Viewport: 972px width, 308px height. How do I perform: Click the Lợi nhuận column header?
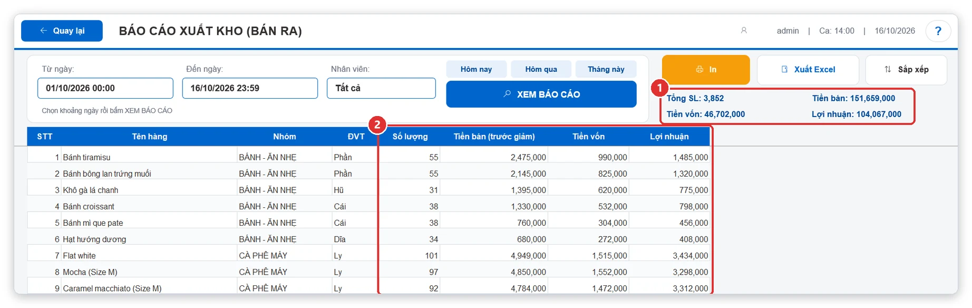point(669,137)
